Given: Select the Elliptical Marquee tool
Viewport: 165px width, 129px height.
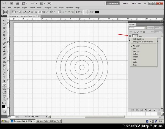Looking at the screenshot, I should [4, 24].
